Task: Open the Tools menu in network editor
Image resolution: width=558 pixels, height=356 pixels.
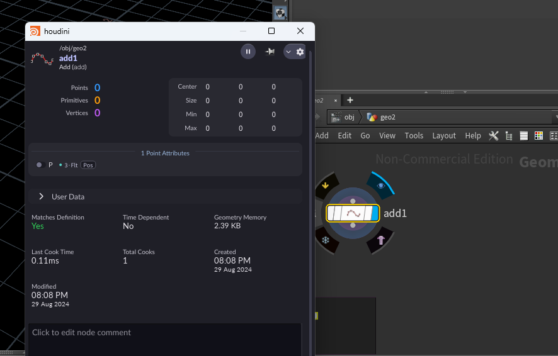Action: pyautogui.click(x=414, y=136)
